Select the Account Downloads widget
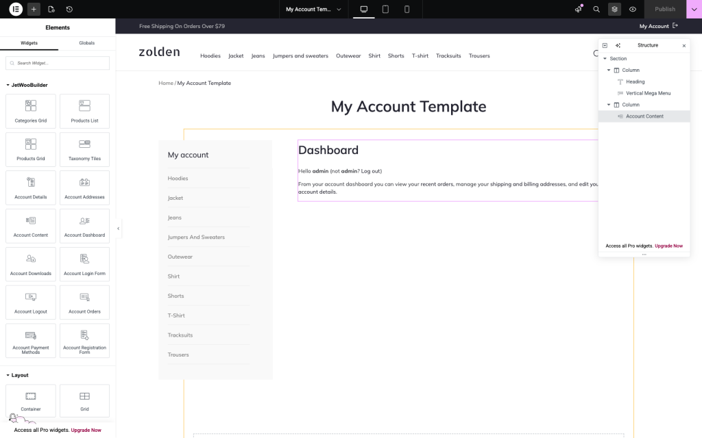Viewport: 702px width, 438px height. (31, 264)
